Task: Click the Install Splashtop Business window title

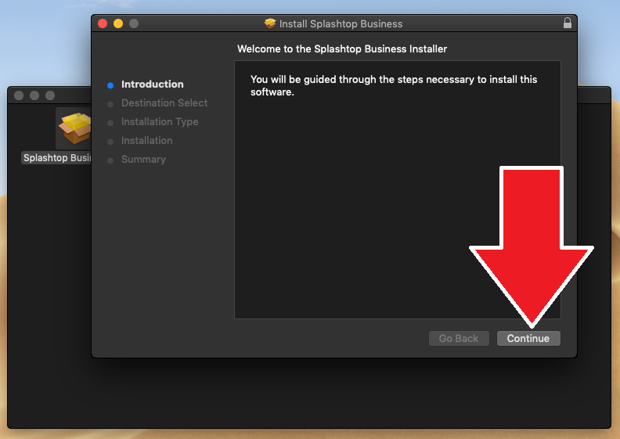Action: (x=341, y=23)
